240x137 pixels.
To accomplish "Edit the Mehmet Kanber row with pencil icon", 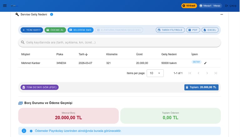I will coord(205,63).
